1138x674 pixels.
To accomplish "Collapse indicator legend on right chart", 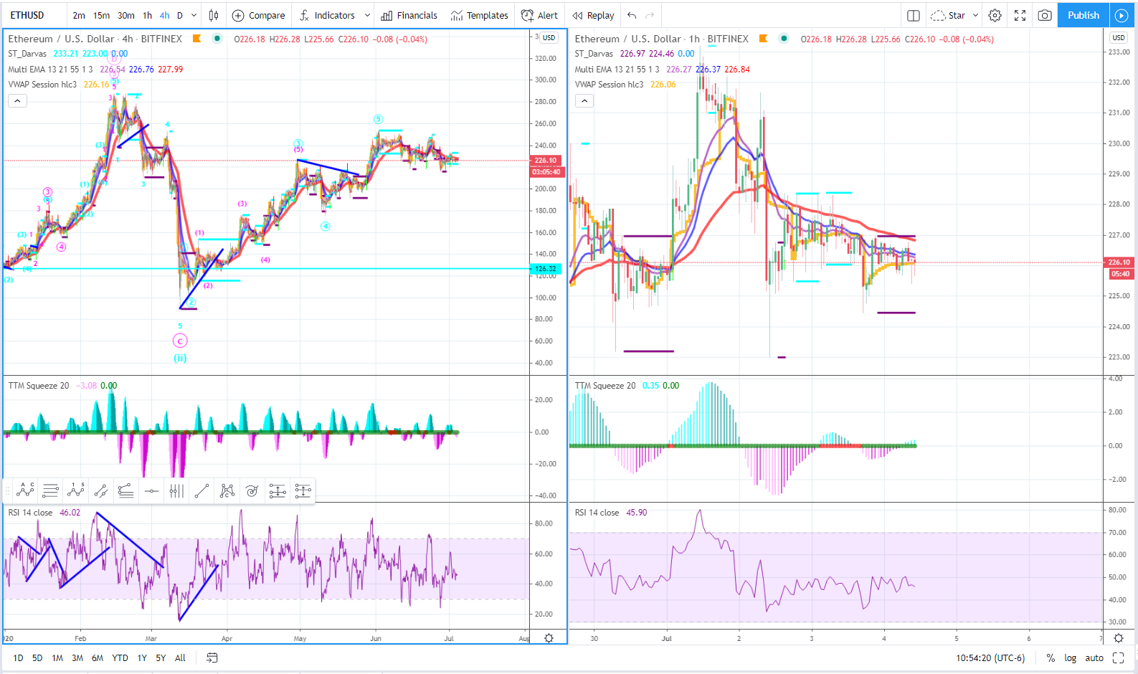I will (584, 101).
